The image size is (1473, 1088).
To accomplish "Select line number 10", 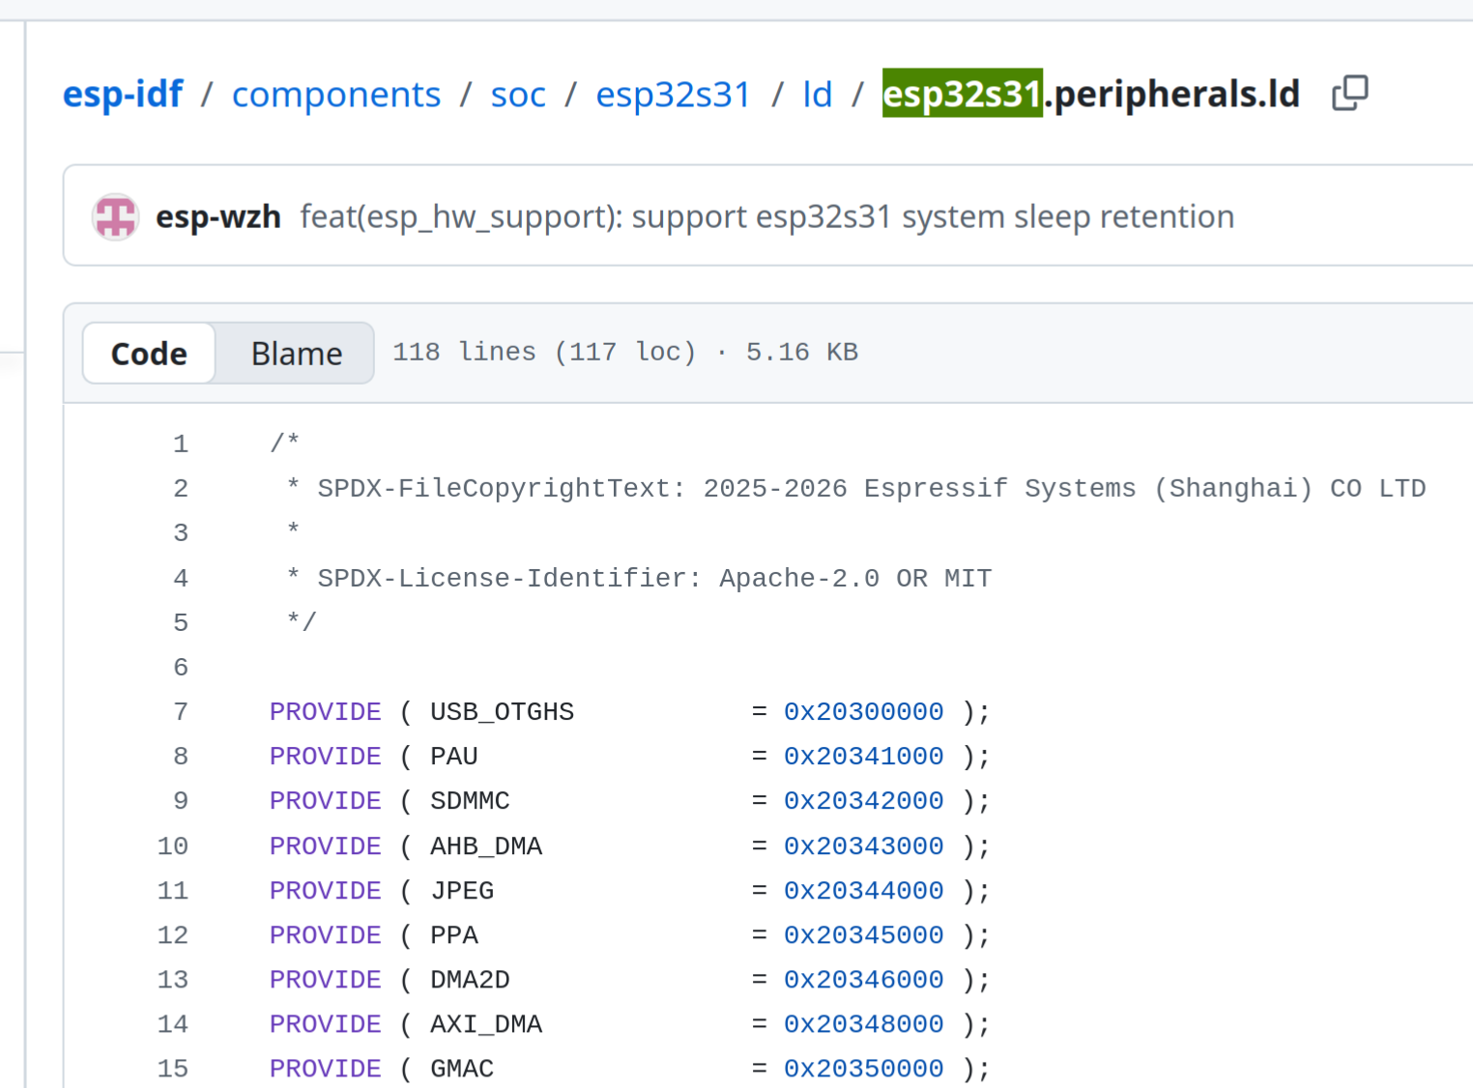I will (x=173, y=846).
